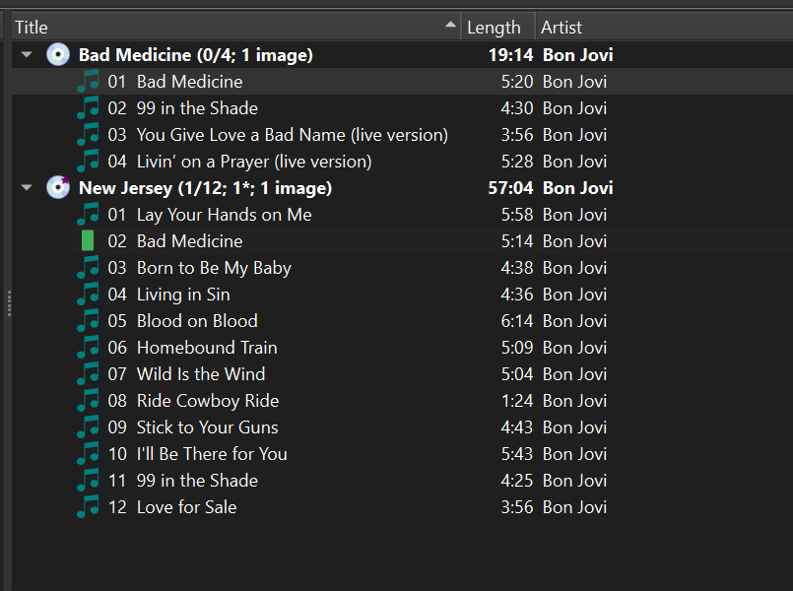Collapse the New Jersey album group
Screen dimensions: 793x591
tap(27, 187)
